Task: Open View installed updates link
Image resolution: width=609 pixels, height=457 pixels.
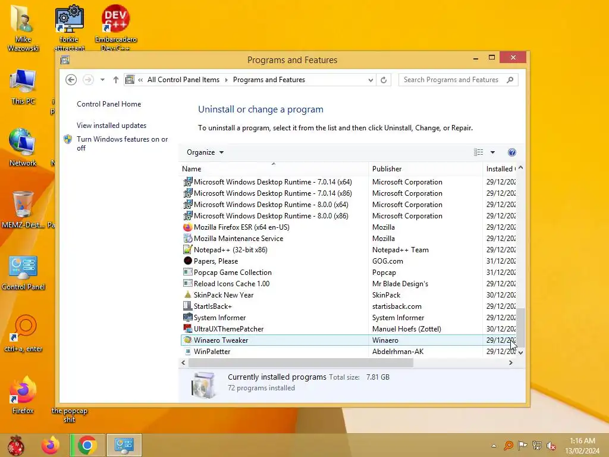Action: (x=111, y=126)
